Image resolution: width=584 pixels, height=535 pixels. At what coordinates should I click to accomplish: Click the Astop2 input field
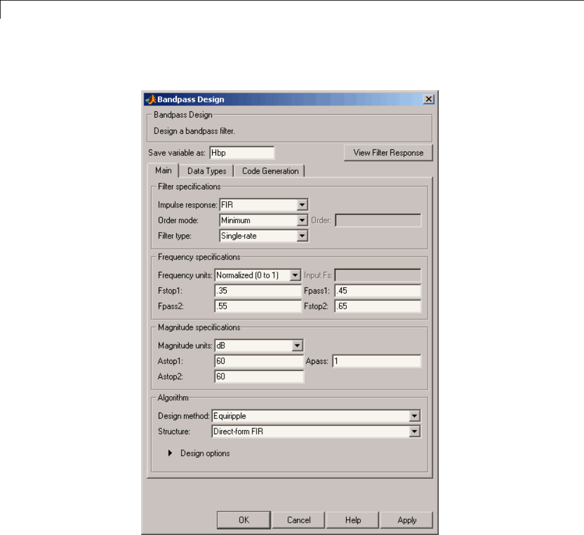[x=259, y=377]
